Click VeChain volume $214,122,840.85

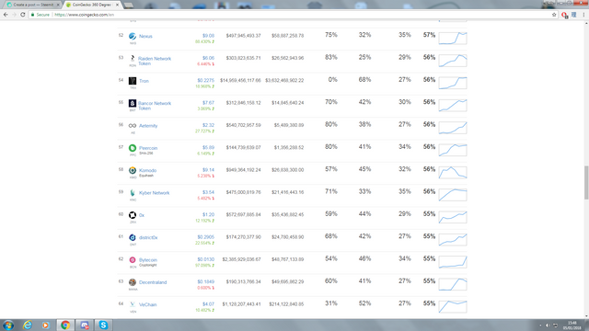(x=286, y=304)
